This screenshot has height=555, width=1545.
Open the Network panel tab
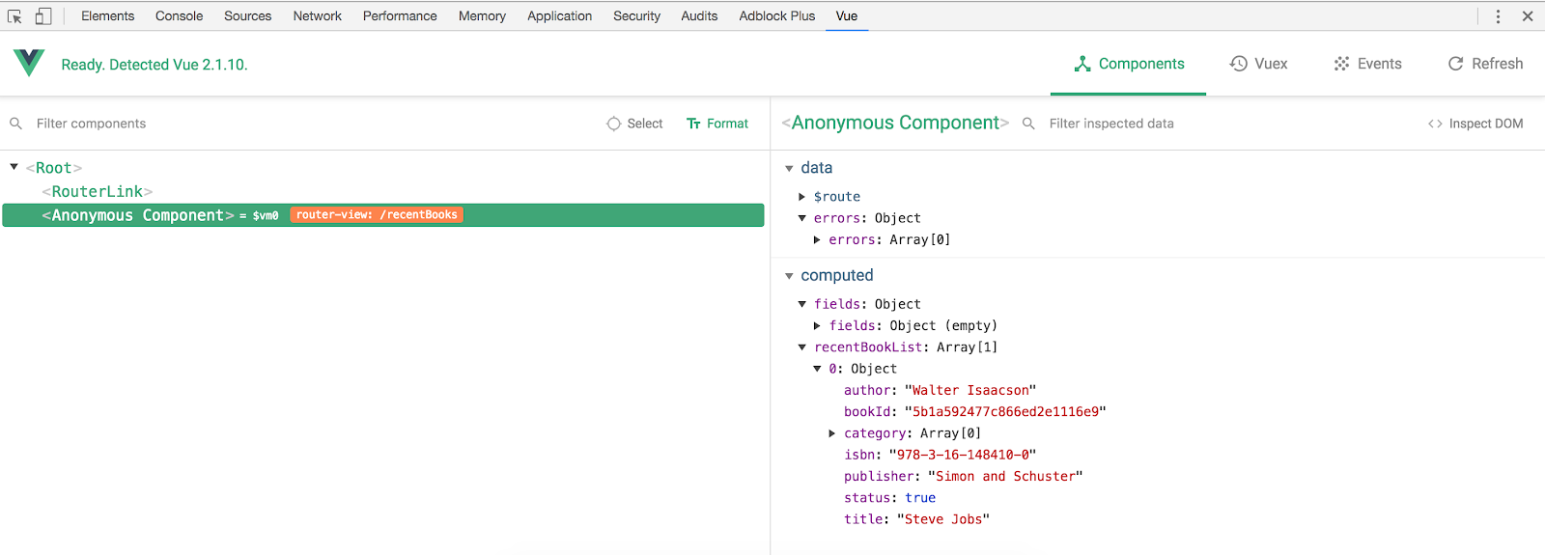pyautogui.click(x=317, y=16)
